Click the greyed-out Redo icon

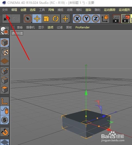tap(16, 19)
